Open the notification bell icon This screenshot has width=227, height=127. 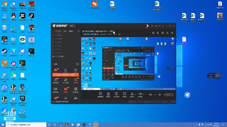(167, 33)
